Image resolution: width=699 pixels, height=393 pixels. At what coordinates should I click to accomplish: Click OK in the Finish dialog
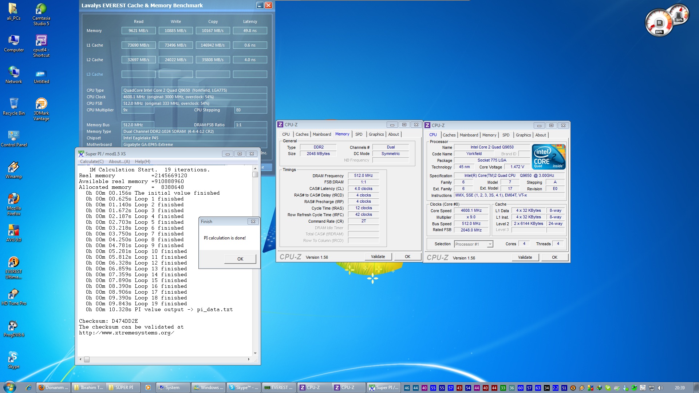240,259
